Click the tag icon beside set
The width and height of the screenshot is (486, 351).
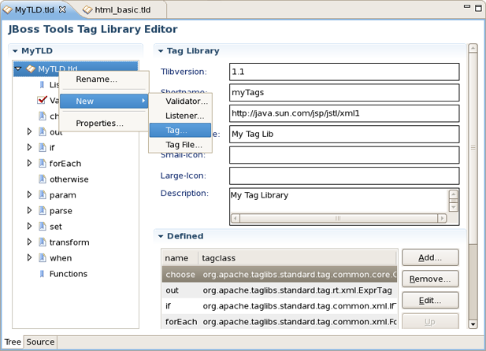(x=43, y=227)
